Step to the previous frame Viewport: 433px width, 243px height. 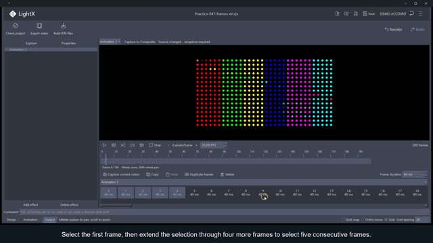pos(123,145)
